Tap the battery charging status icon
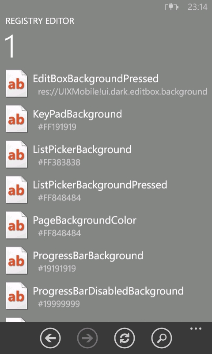The height and width of the screenshot is (354, 212). tap(172, 7)
